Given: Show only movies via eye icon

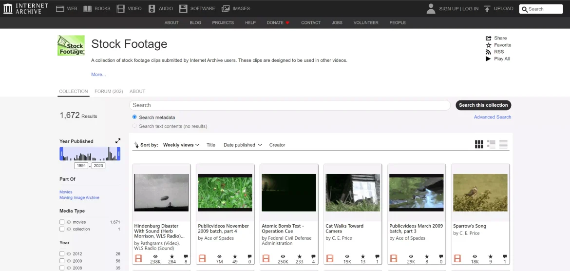Looking at the screenshot, I should pos(69,222).
